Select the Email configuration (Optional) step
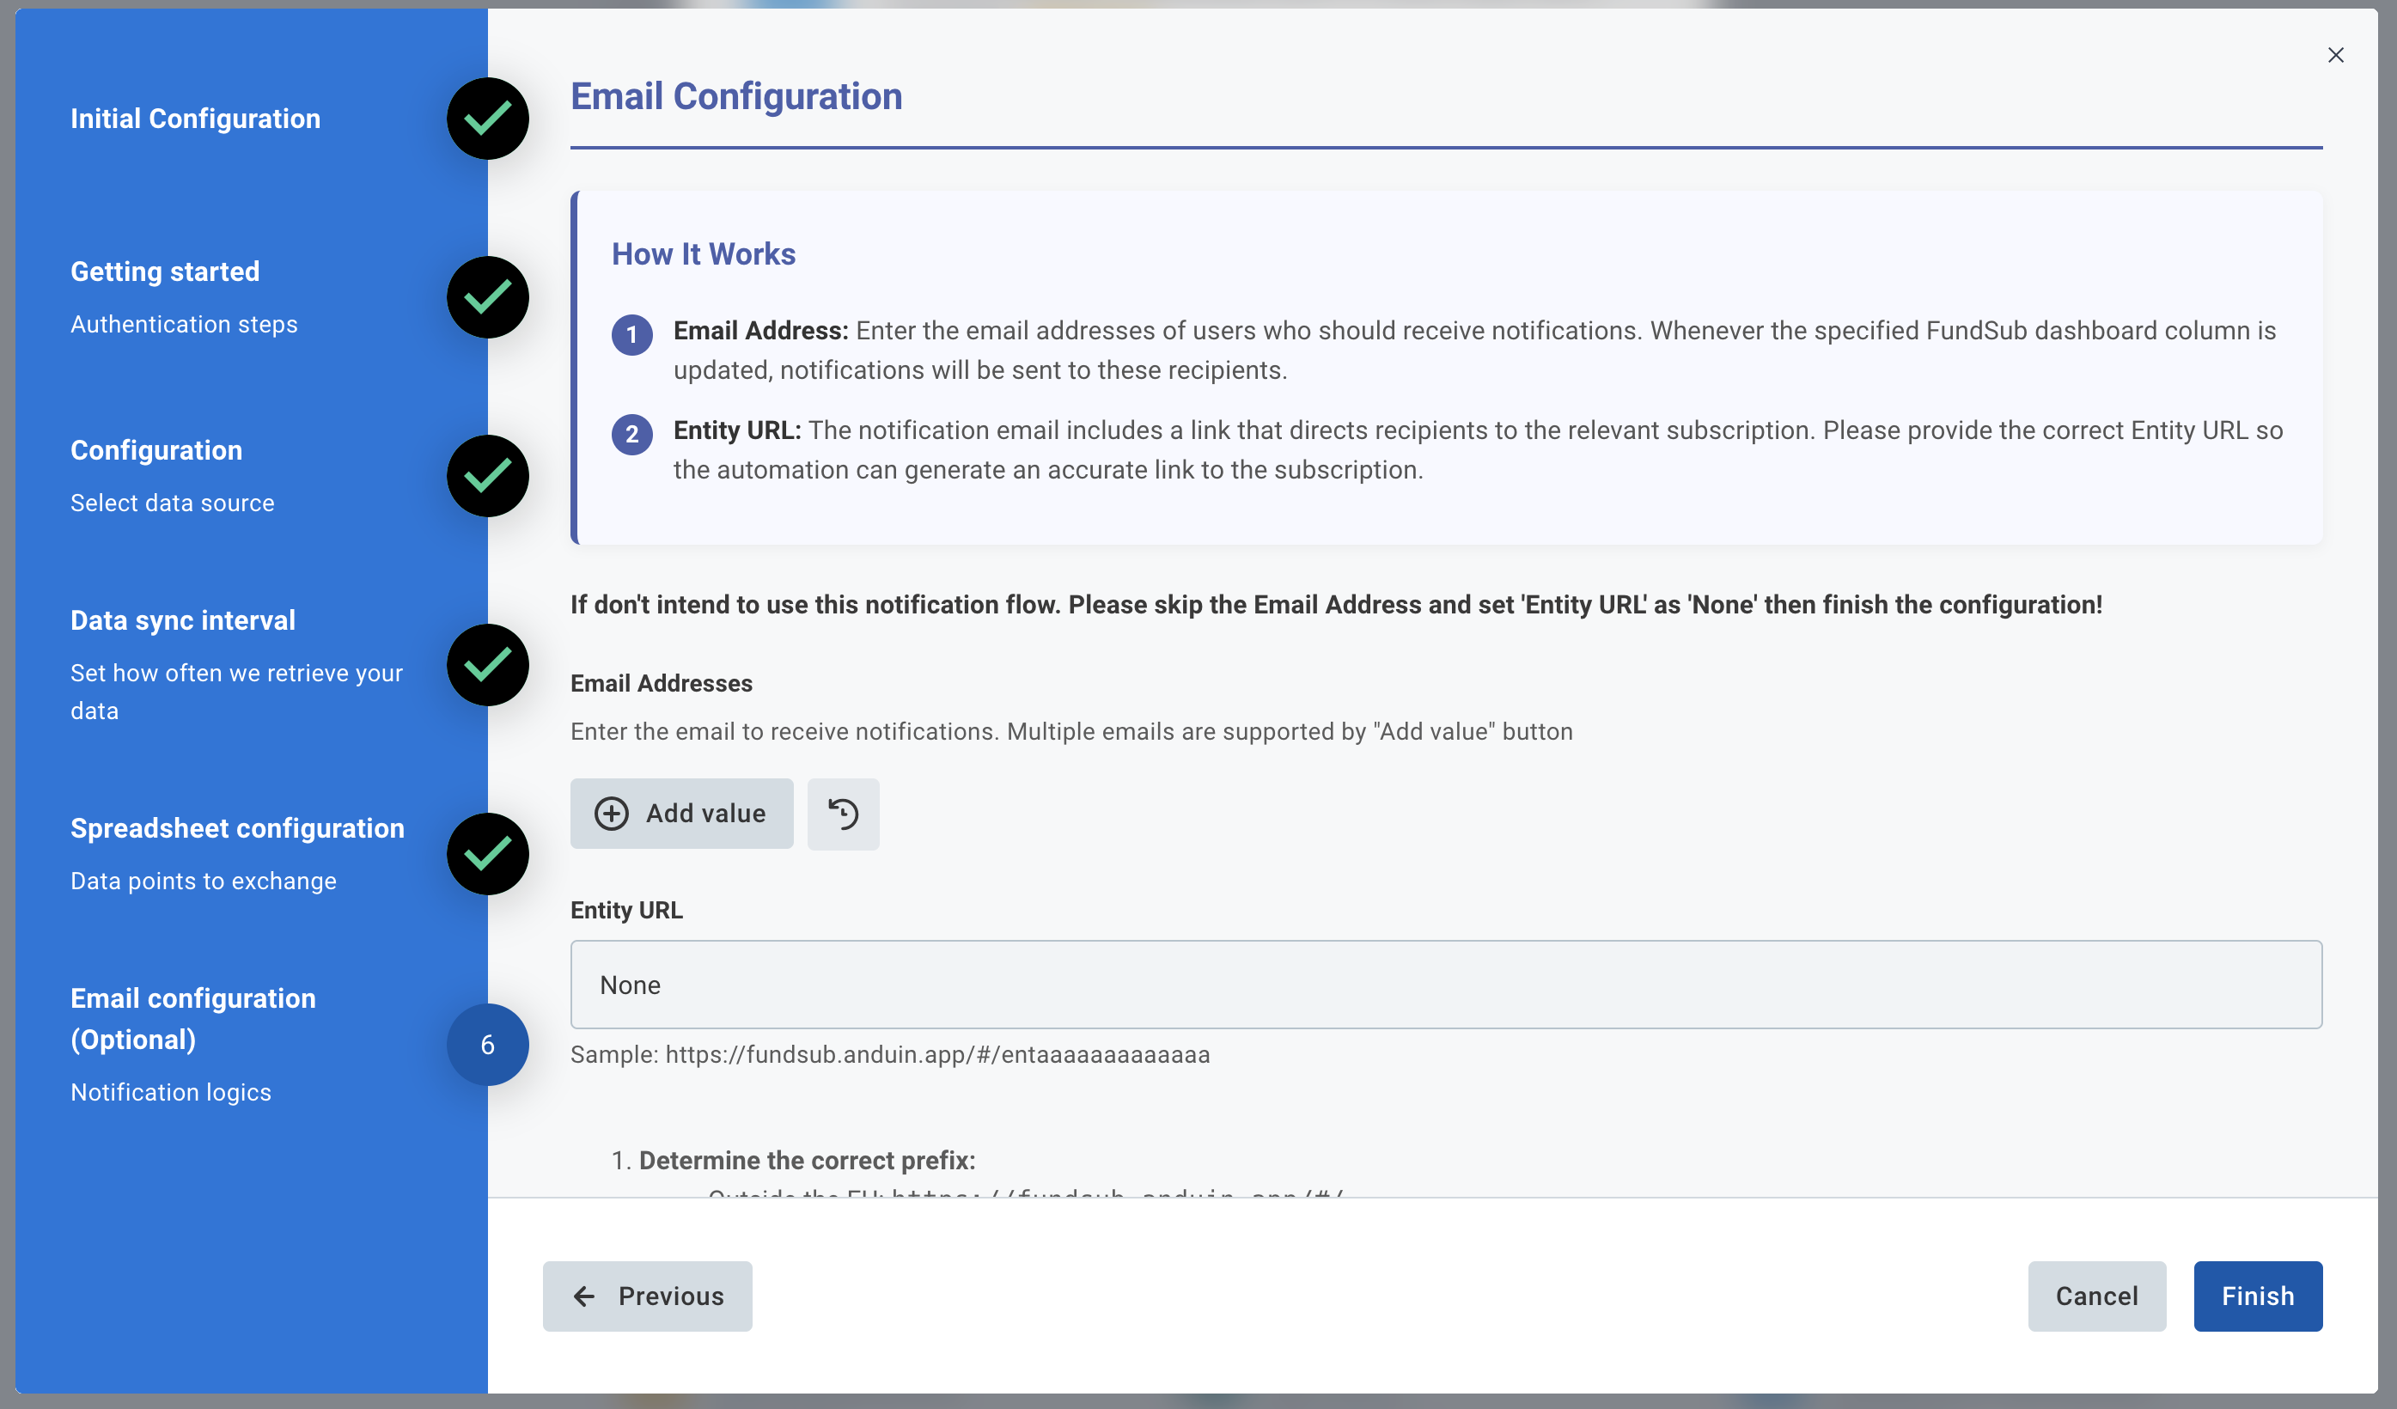This screenshot has height=1409, width=2397. [193, 1018]
